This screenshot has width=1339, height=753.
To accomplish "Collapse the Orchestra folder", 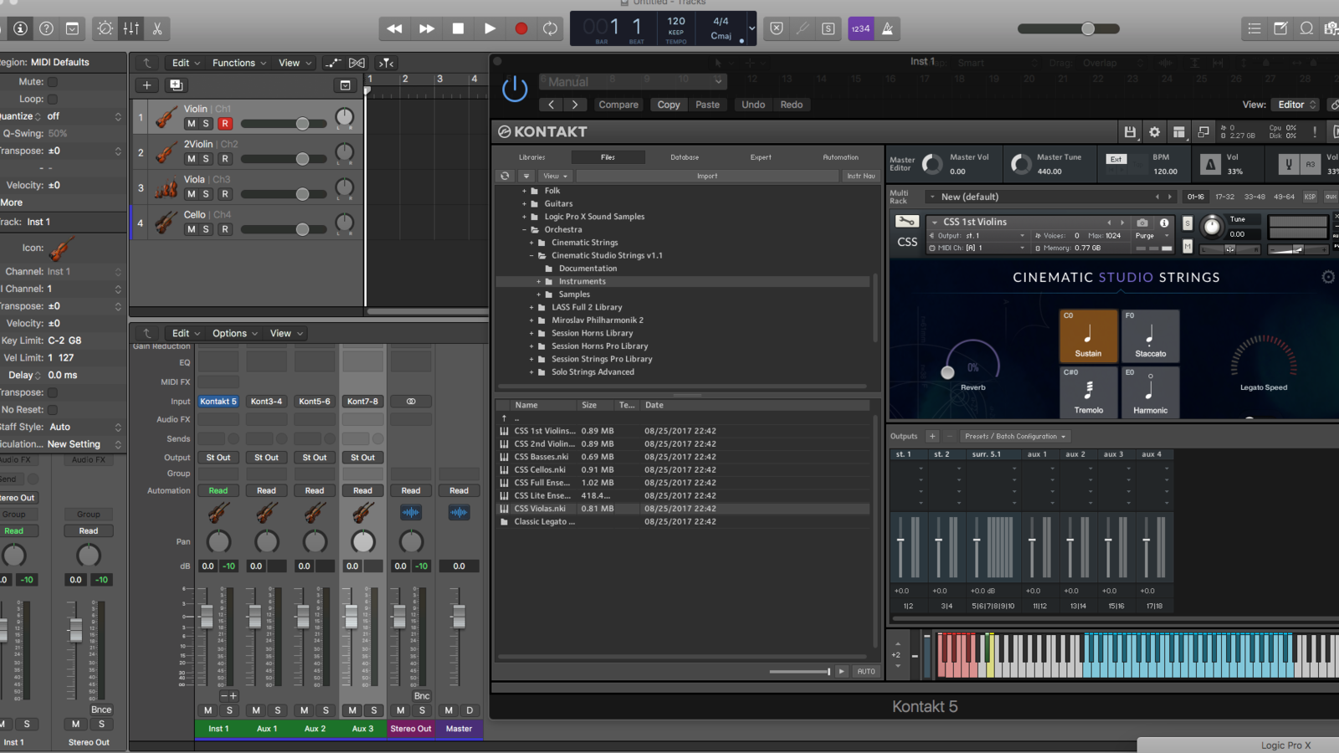I will [525, 229].
